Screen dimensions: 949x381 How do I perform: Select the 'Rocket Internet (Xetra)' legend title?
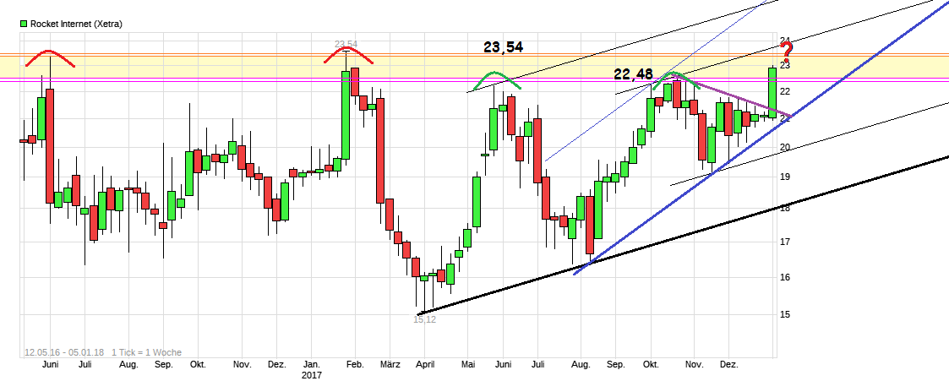click(76, 24)
